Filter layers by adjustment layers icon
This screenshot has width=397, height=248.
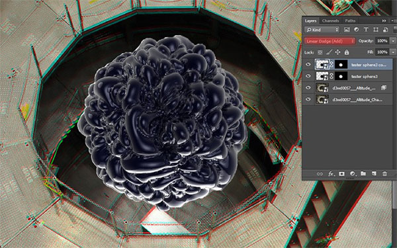point(356,30)
